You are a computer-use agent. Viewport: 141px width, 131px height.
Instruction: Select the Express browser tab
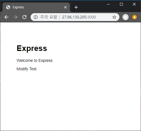pyautogui.click(x=36, y=7)
